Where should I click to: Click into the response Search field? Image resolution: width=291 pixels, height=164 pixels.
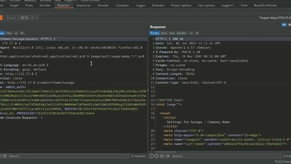(226, 156)
